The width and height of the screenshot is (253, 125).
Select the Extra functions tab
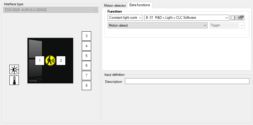coord(139,5)
